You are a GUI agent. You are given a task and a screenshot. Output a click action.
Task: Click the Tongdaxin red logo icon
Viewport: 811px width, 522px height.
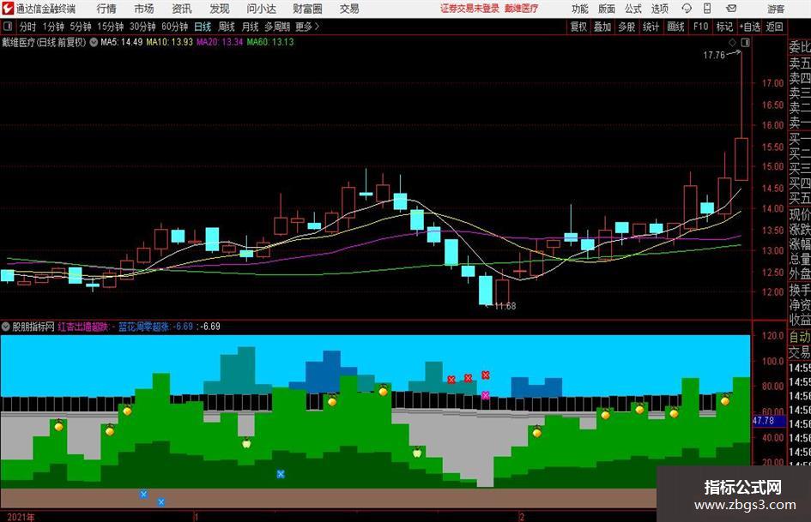[8, 9]
